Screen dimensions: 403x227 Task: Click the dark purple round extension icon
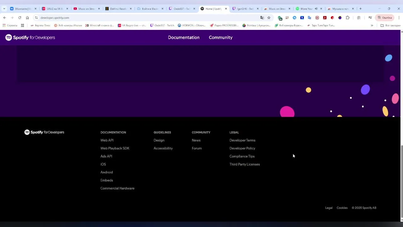340,18
